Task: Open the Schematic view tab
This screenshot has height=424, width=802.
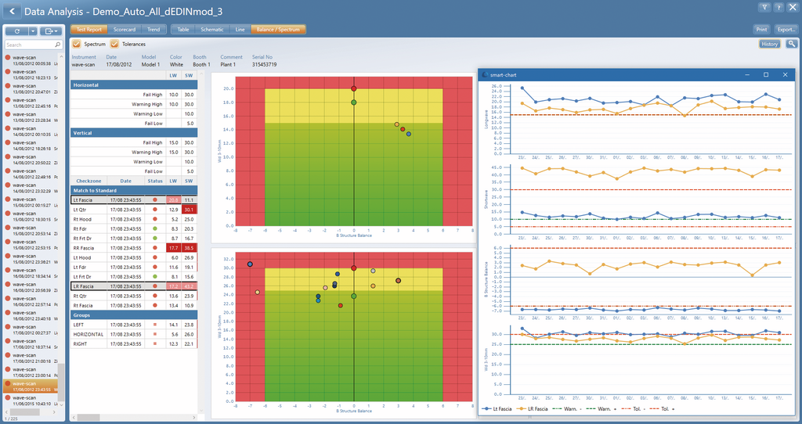Action: pyautogui.click(x=211, y=30)
